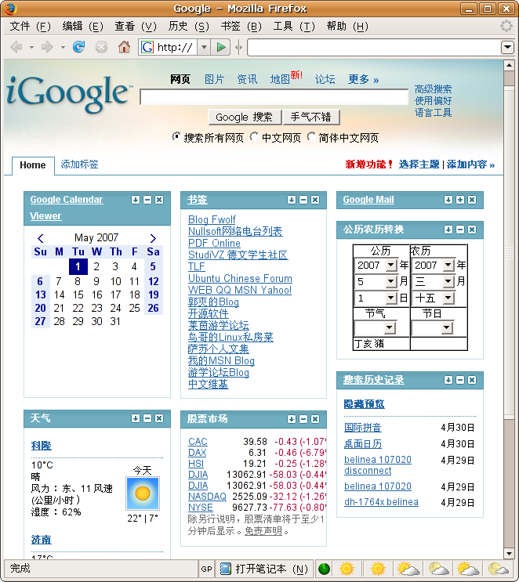Select 简体中文网页 radio option
Image resolution: width=519 pixels, height=582 pixels.
[311, 136]
